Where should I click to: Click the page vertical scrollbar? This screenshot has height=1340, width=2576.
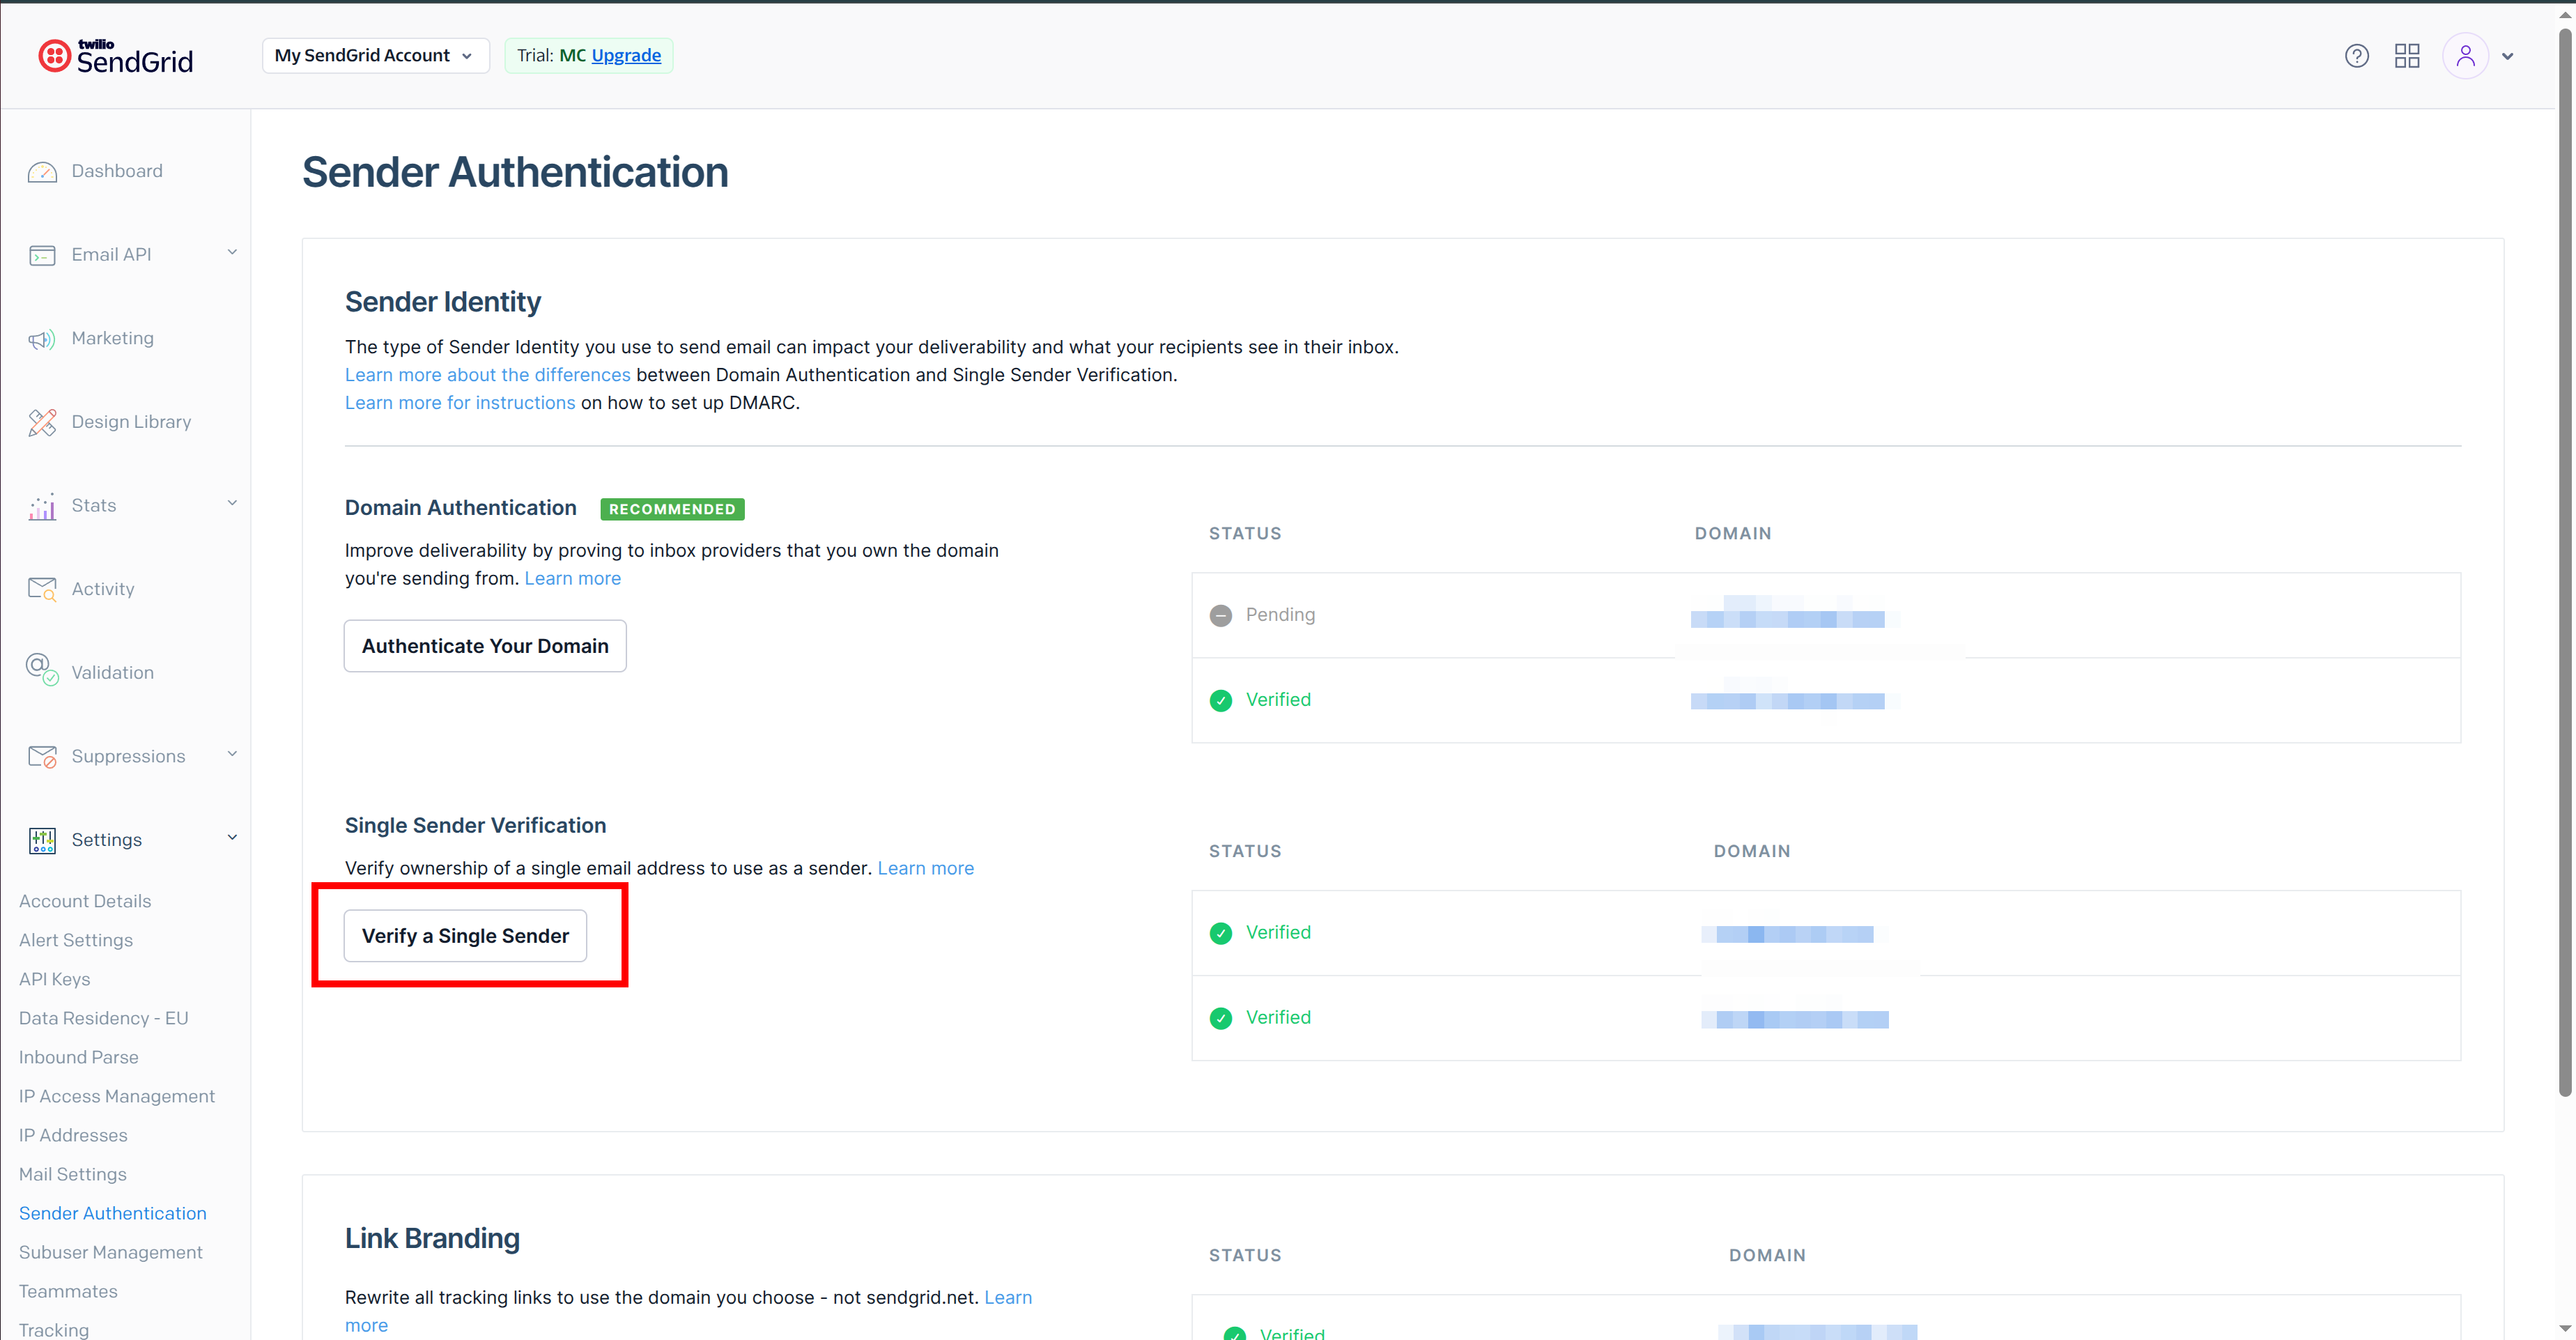coord(2564,560)
